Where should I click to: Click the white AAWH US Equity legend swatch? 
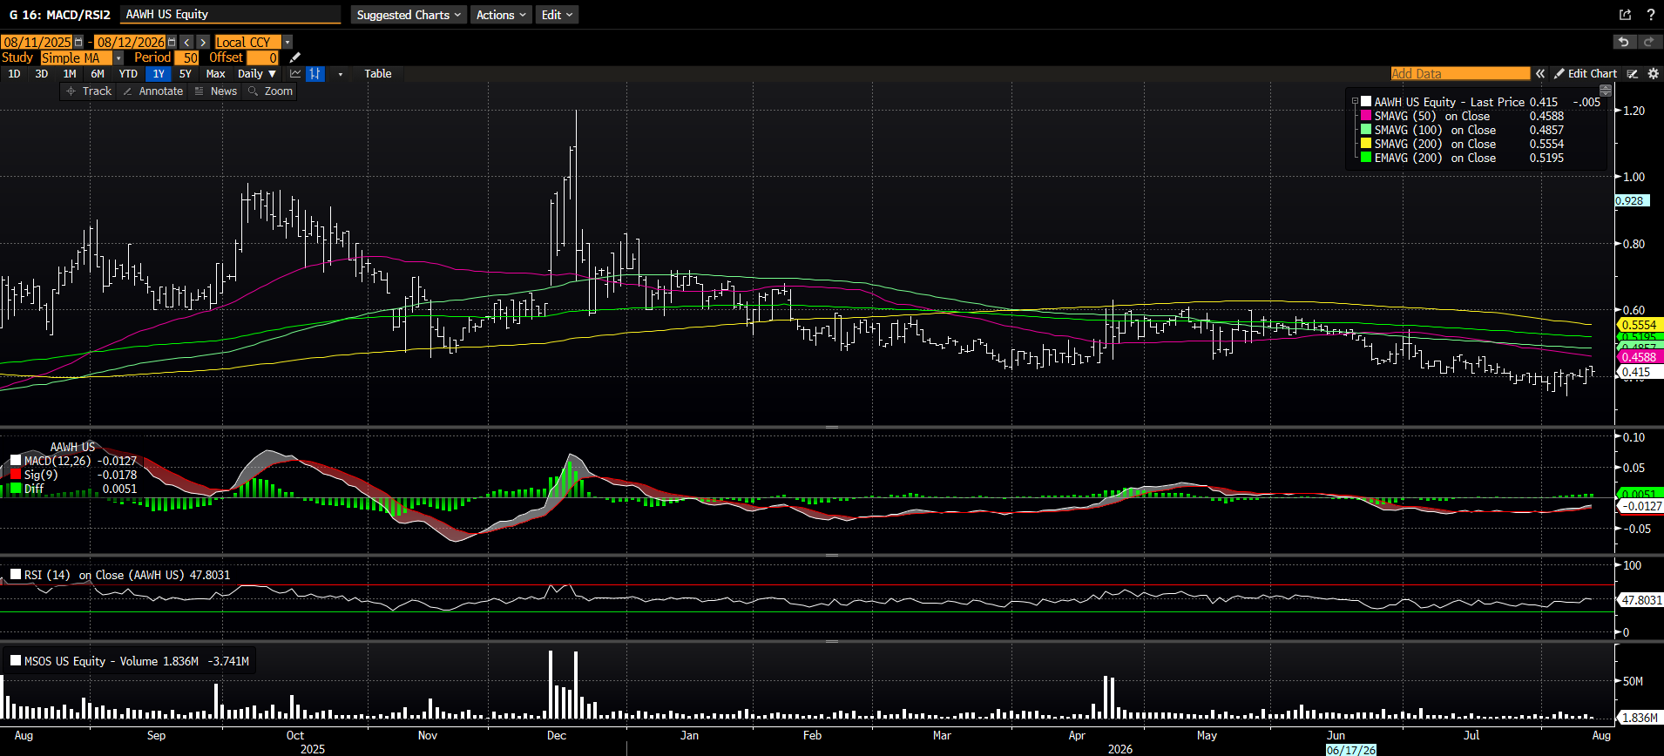point(1366,102)
